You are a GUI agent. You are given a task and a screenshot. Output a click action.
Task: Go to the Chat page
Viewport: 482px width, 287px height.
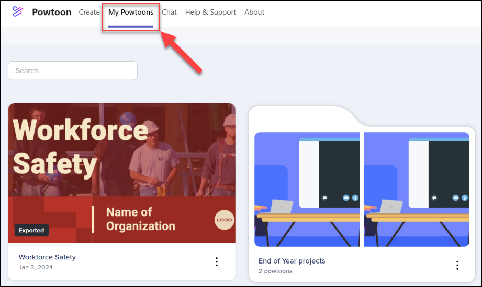point(169,12)
